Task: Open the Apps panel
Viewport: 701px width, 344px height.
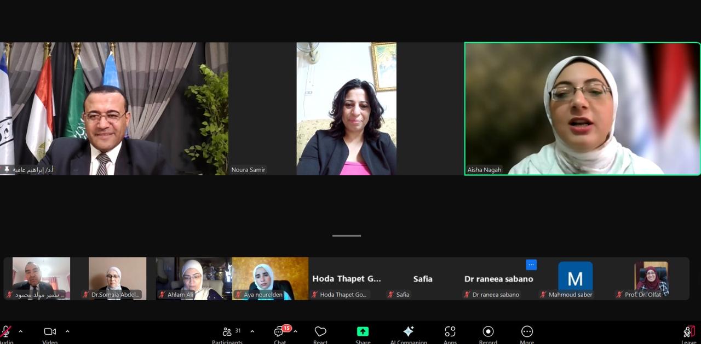Action: (450, 332)
